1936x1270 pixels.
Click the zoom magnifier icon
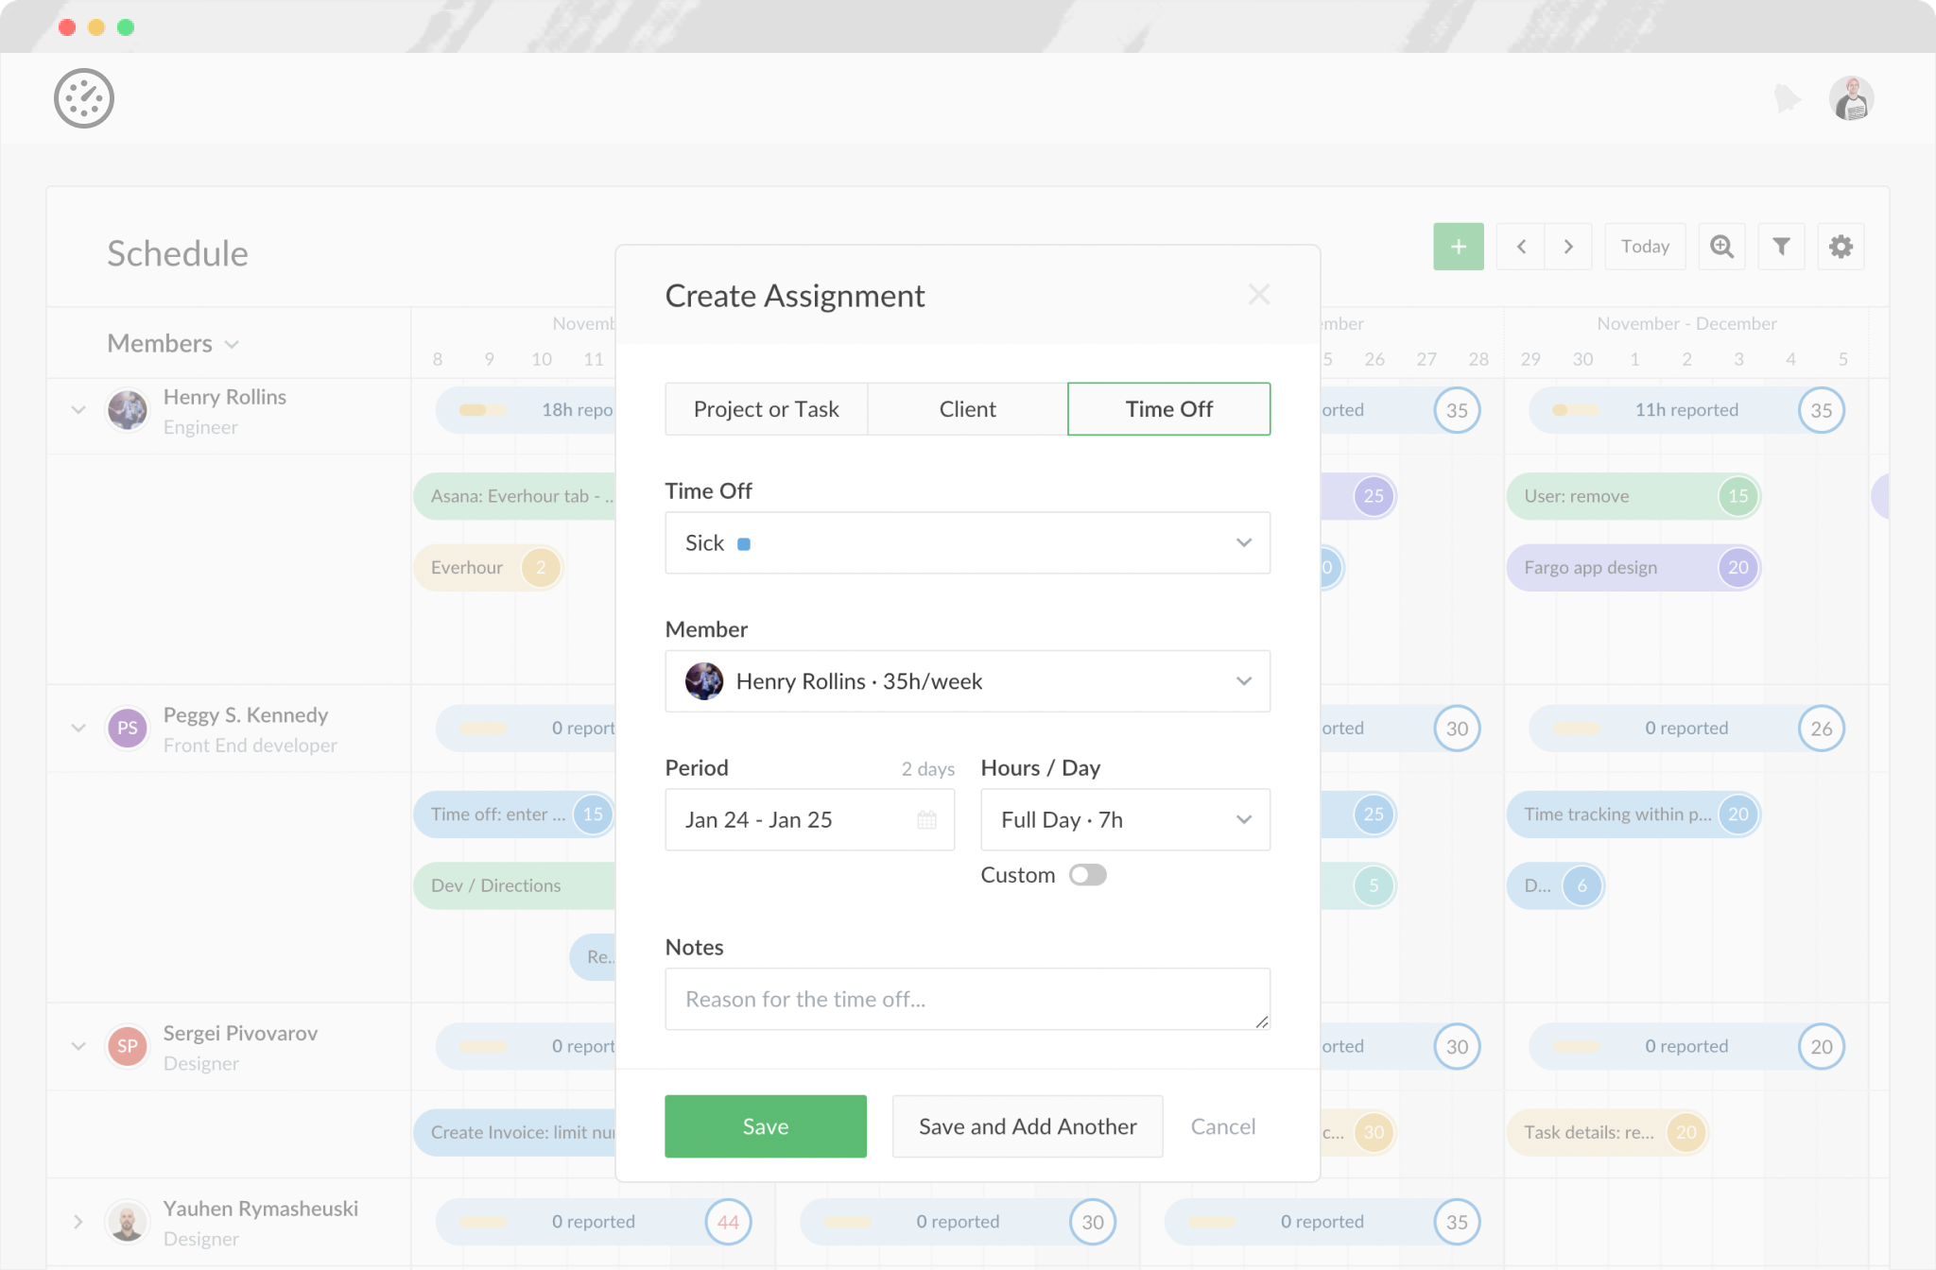pyautogui.click(x=1721, y=247)
